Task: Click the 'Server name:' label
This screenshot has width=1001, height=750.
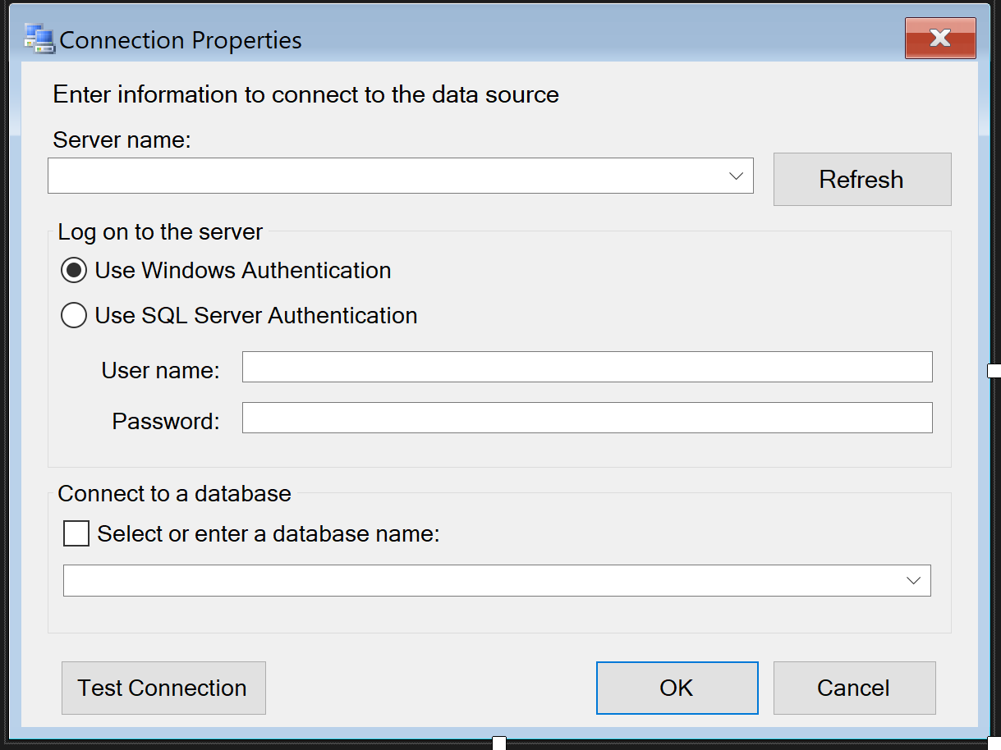Action: click(x=122, y=140)
